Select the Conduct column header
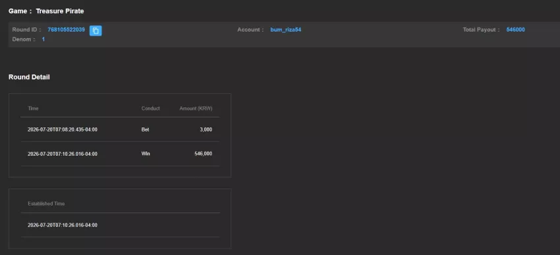The width and height of the screenshot is (560, 255). [x=150, y=108]
